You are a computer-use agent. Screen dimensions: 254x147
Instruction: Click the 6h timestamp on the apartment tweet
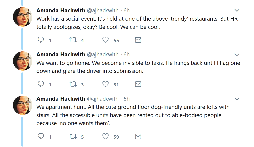[127, 99]
